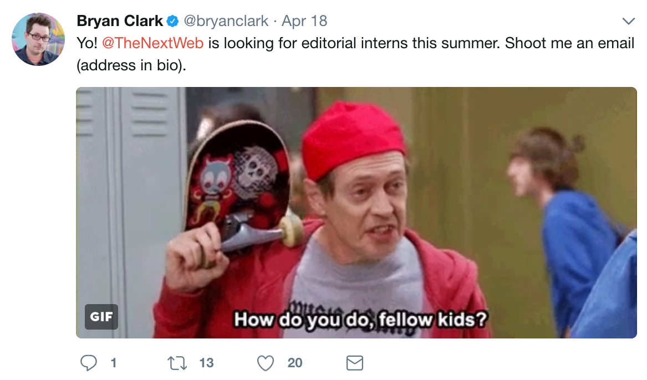Viewport: 647px width, 380px height.
Task: Click the reply speech bubble icon
Action: coord(88,363)
